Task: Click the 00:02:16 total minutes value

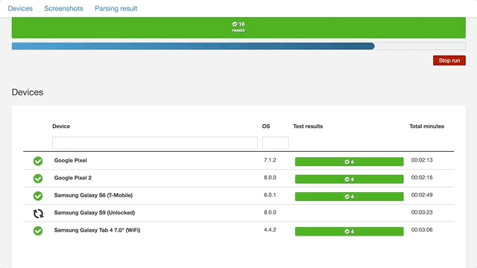Action: pos(422,177)
